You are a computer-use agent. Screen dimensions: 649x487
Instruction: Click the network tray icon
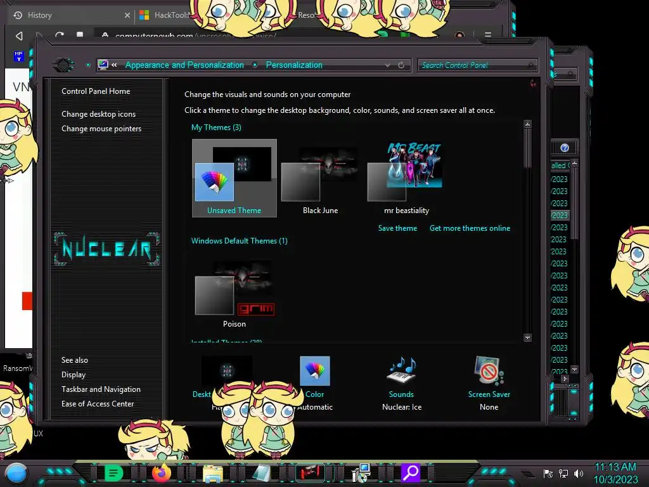point(563,473)
